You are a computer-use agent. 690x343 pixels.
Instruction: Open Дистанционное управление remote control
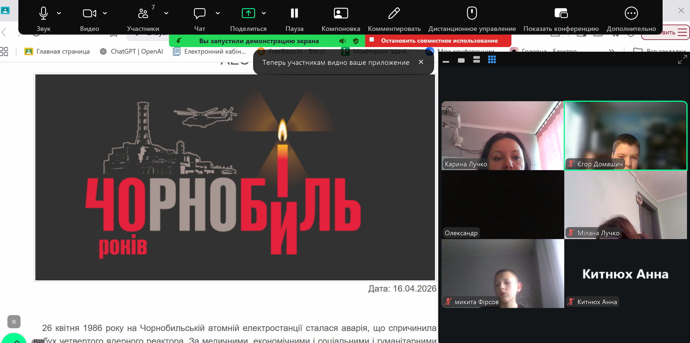[472, 13]
